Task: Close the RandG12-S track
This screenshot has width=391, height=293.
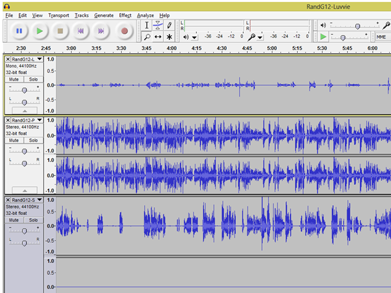Action: (x=8, y=200)
